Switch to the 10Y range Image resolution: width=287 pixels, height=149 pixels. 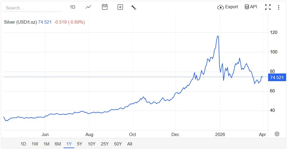(91, 144)
